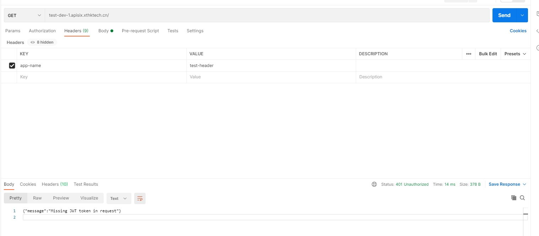Open the GET method dropdown

coord(24,15)
